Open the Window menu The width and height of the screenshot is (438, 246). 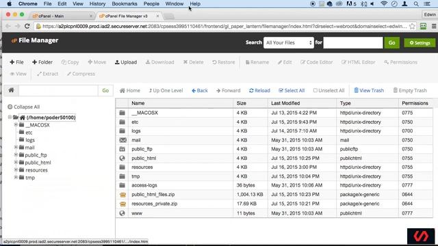(175, 3)
